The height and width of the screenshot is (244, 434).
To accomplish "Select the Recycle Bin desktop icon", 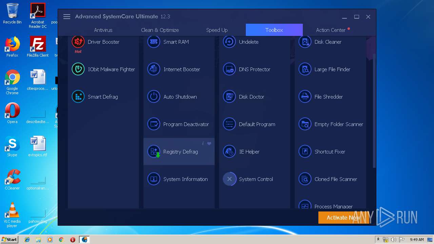I will (x=12, y=14).
